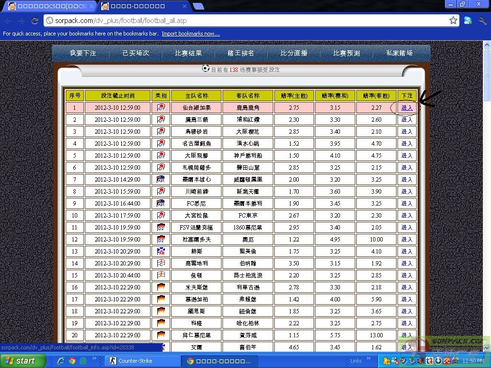Go to the 比分直播 navigation section
This screenshot has width=491, height=368.
(294, 53)
